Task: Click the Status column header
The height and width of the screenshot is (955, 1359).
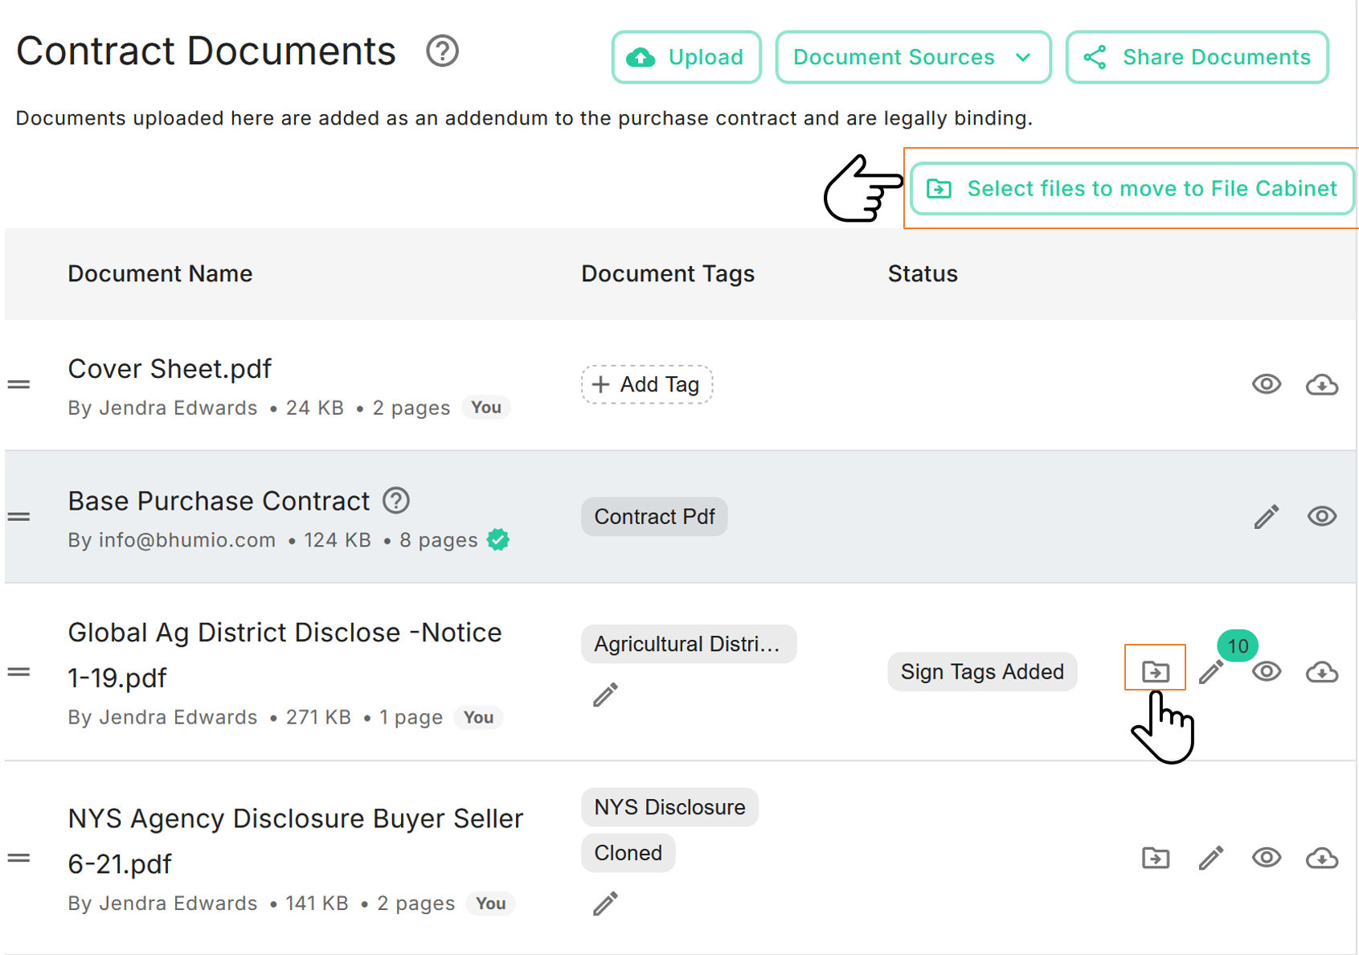Action: [923, 274]
